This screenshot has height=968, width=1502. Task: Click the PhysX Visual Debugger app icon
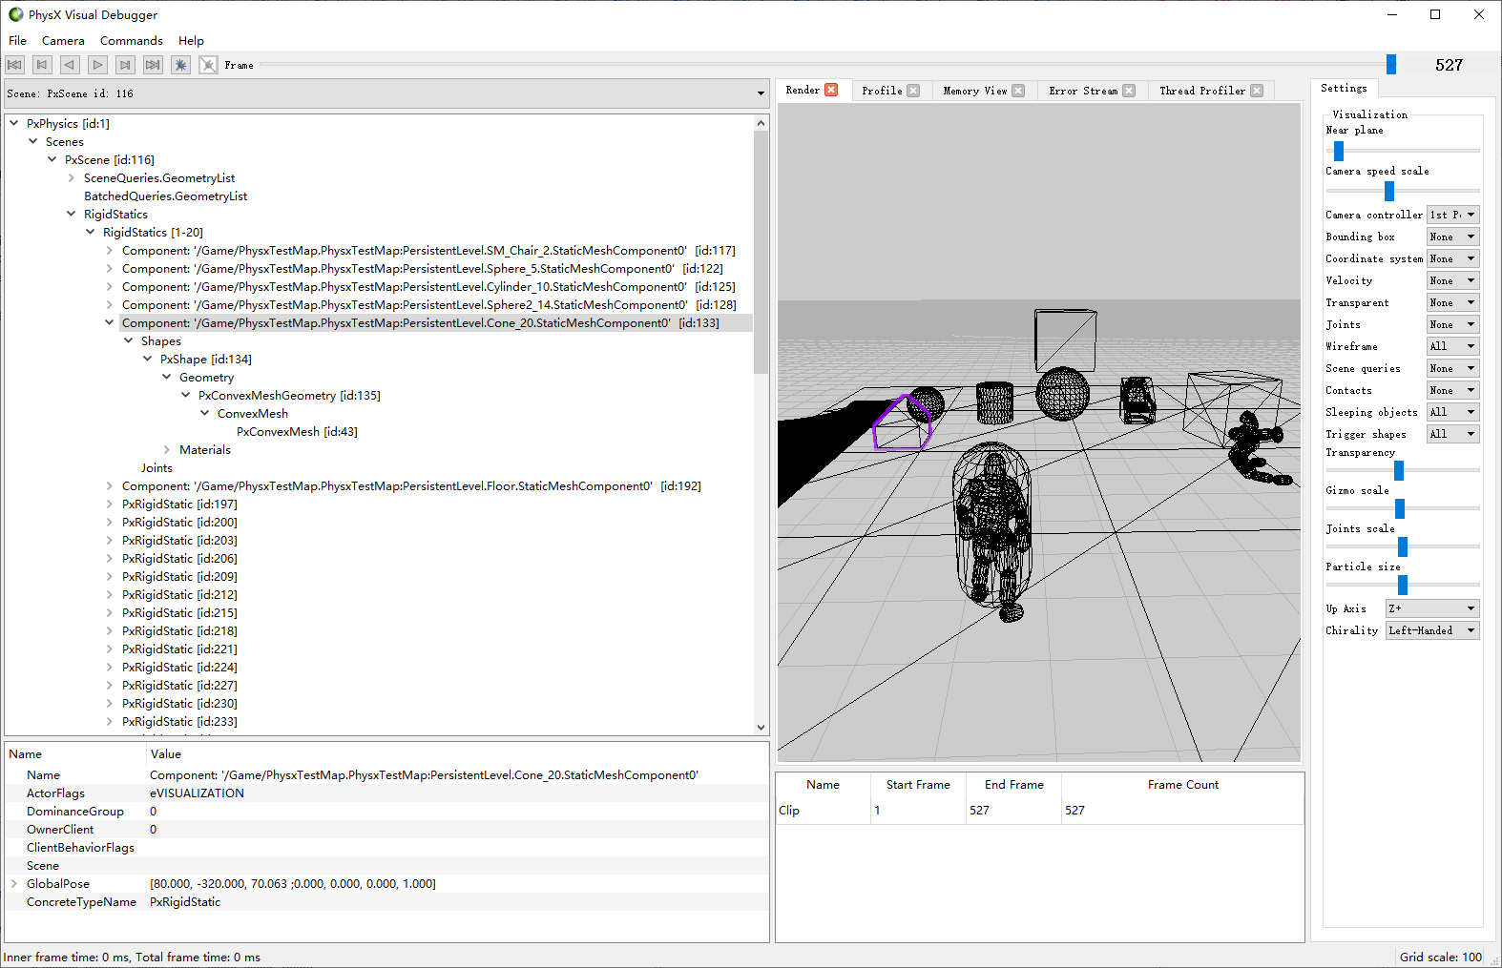(x=15, y=14)
